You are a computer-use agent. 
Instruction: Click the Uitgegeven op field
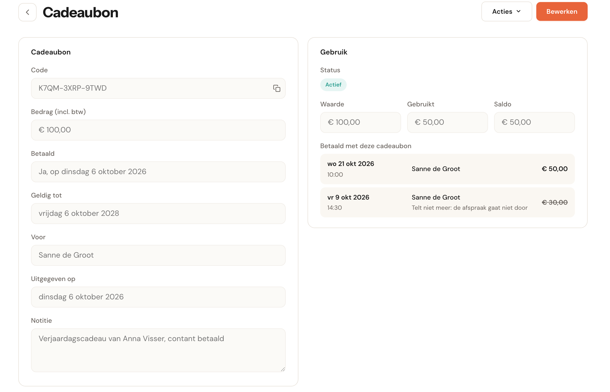[x=158, y=297]
